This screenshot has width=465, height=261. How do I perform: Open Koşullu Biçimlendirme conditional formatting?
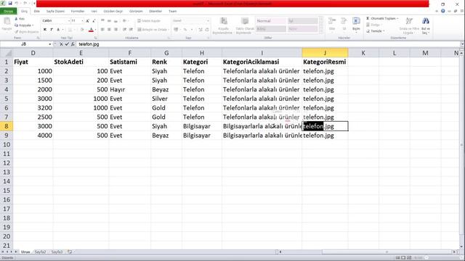tap(223, 26)
